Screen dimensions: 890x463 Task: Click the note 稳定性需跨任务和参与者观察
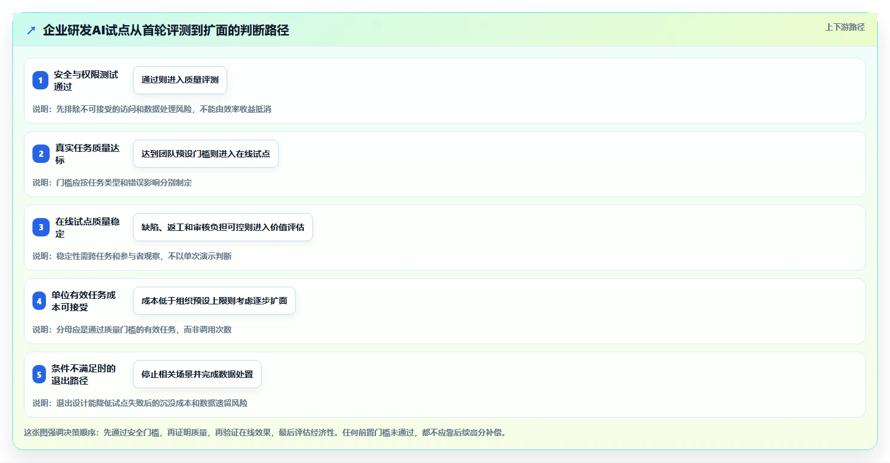click(132, 256)
